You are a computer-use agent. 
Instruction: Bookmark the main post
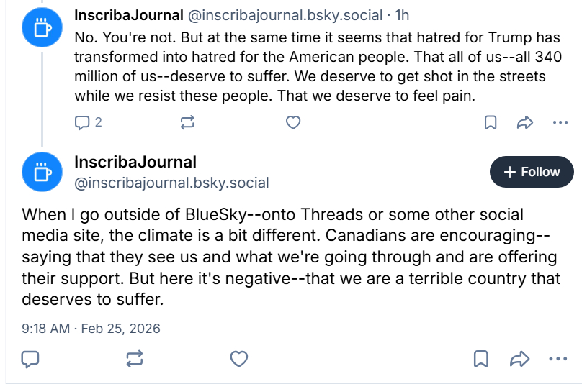[x=481, y=358]
